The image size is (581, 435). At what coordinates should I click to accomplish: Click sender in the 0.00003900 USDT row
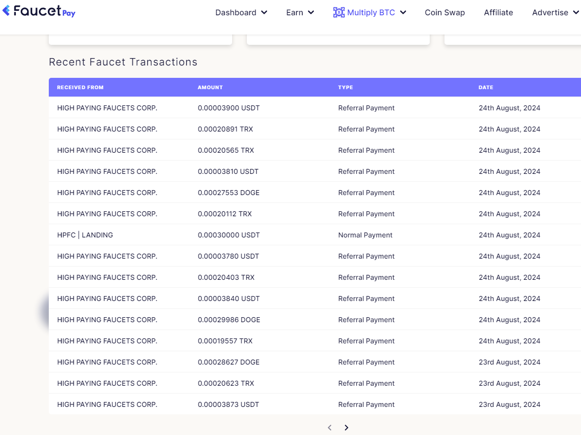107,108
